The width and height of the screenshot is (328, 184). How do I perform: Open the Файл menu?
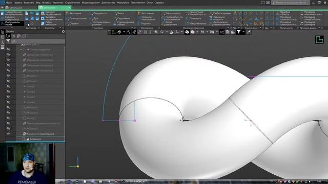[9, 3]
